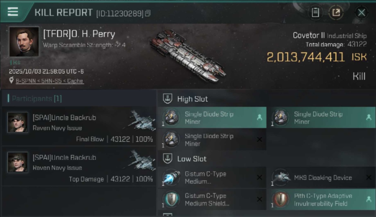Share the kill report externally
The width and height of the screenshot is (376, 217).
336,12
